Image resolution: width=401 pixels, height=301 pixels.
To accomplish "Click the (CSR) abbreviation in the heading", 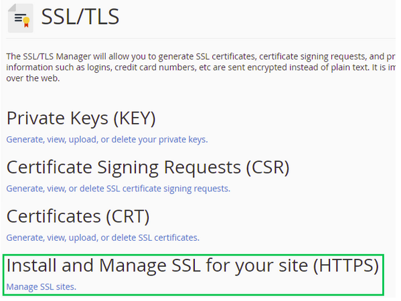I will pyautogui.click(x=268, y=168).
